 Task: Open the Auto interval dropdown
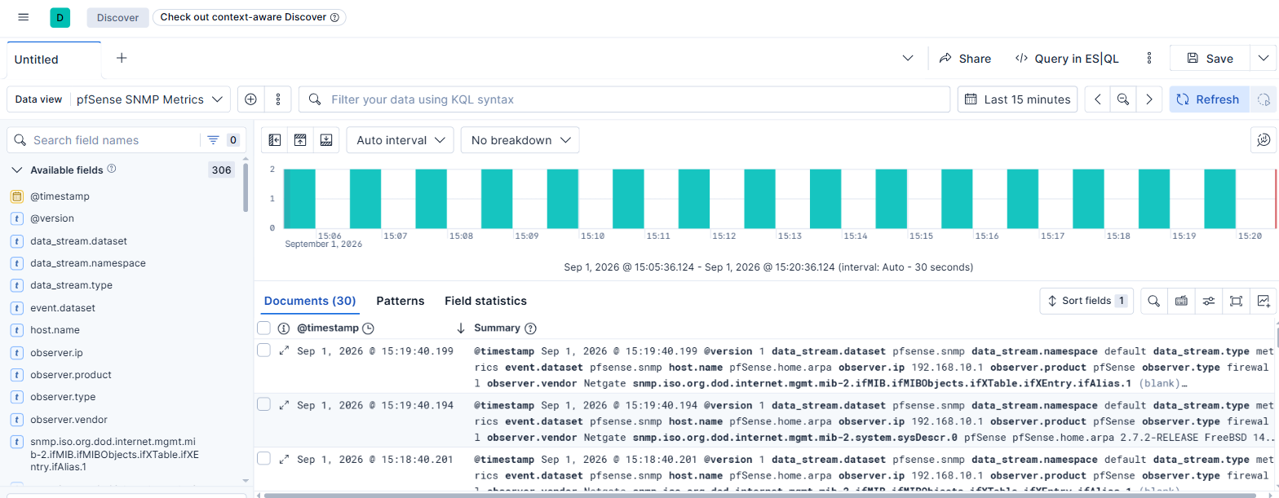400,140
